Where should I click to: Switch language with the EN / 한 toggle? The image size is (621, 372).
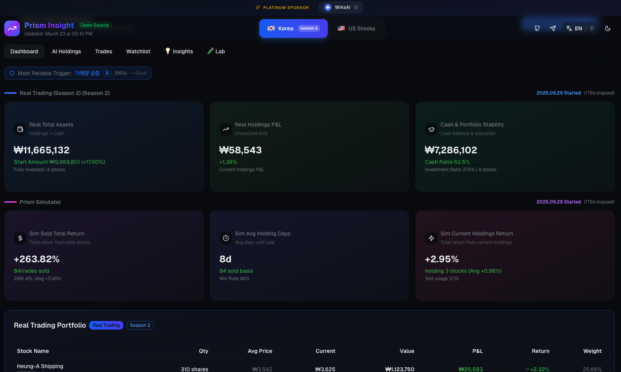coord(580,28)
